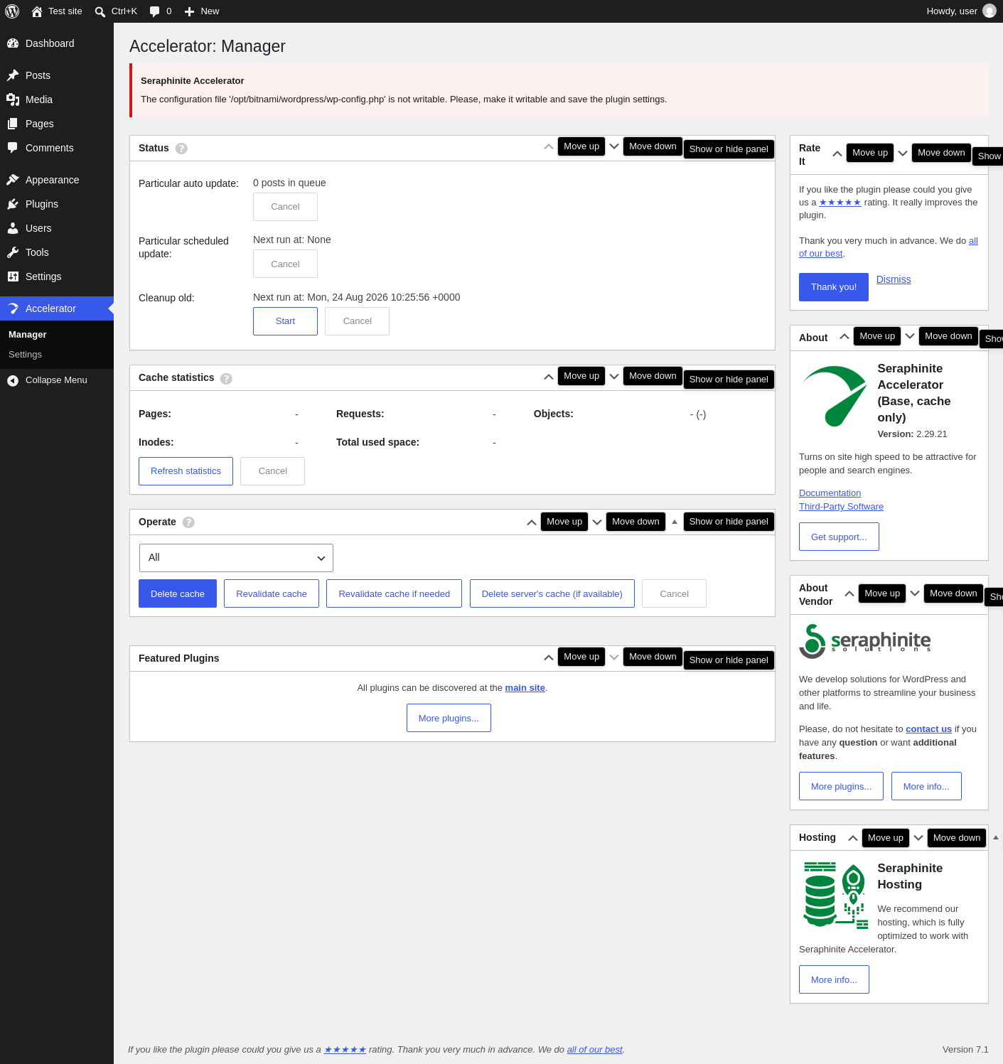Open the All dropdown in Operate
Viewport: 1003px width, 1064px height.
(236, 558)
